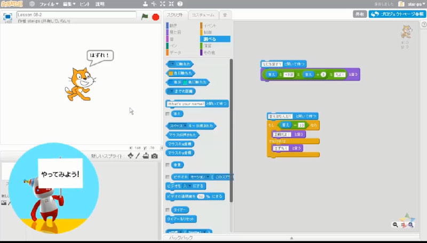Open the My Stuff folder icon
Viewport: 427px width, 243px height.
pyautogui.click(x=401, y=4)
